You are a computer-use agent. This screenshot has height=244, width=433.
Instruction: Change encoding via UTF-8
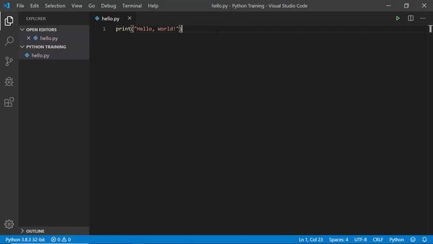click(x=361, y=239)
